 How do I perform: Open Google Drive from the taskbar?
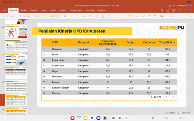(x=120, y=118)
